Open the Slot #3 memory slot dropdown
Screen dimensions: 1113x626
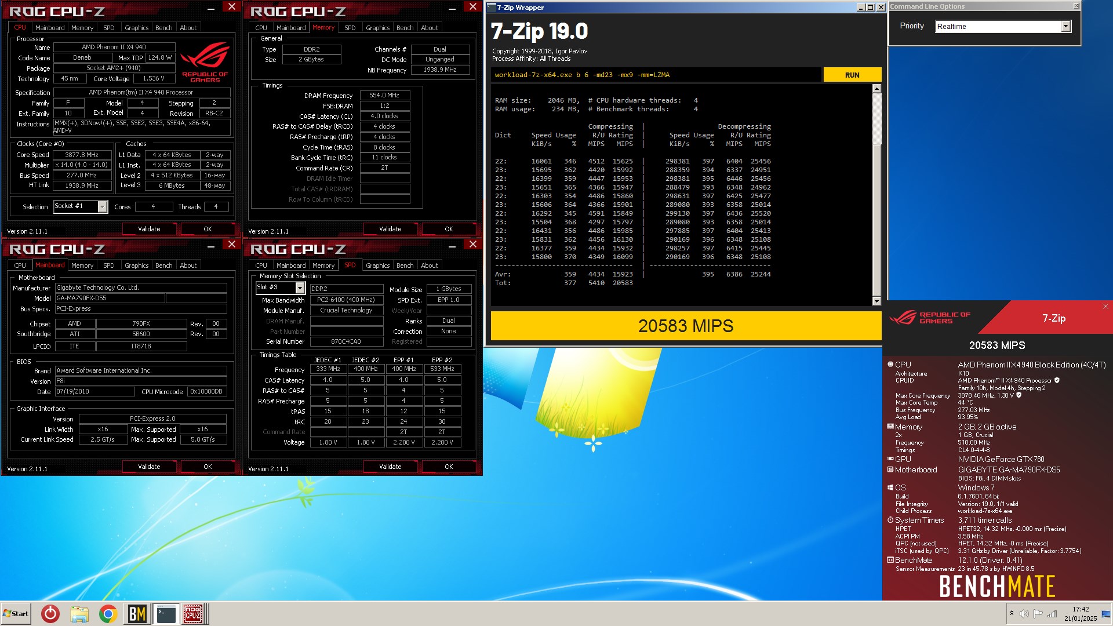coord(300,287)
